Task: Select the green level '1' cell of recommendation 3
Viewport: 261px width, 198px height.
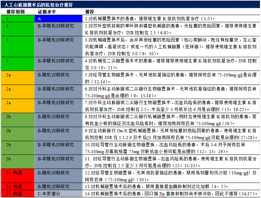Action: (18, 47)
